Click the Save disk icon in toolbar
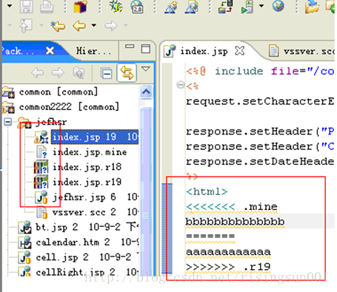This screenshot has height=292, width=337. pos(26,6)
